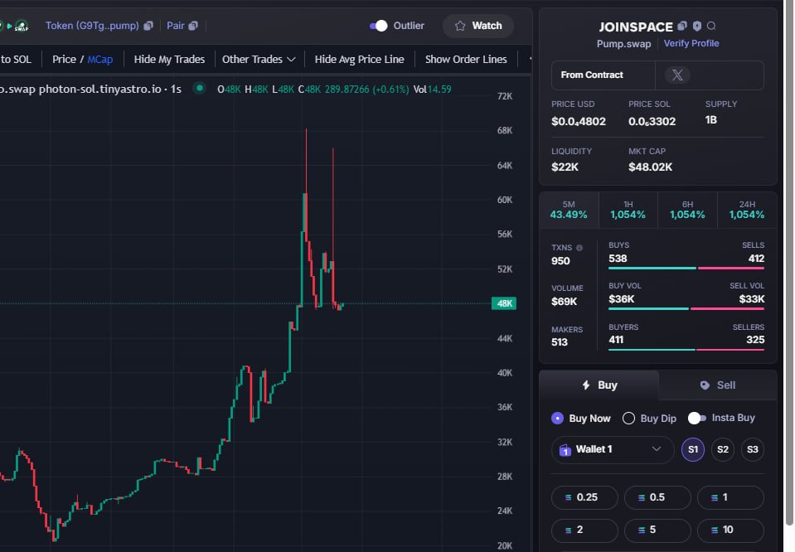Click the Watch star button
The height and width of the screenshot is (552, 795).
point(478,26)
